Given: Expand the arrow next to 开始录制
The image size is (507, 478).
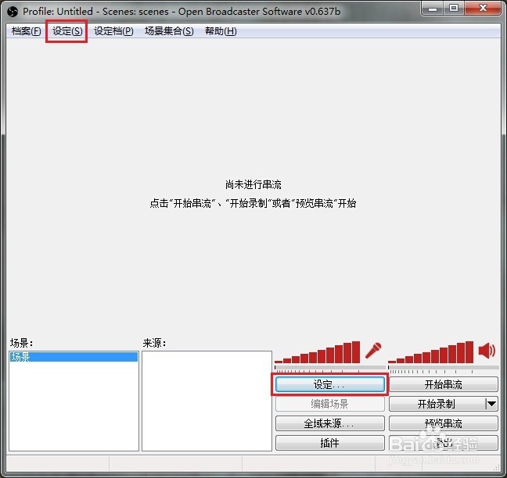Looking at the screenshot, I should click(x=492, y=404).
